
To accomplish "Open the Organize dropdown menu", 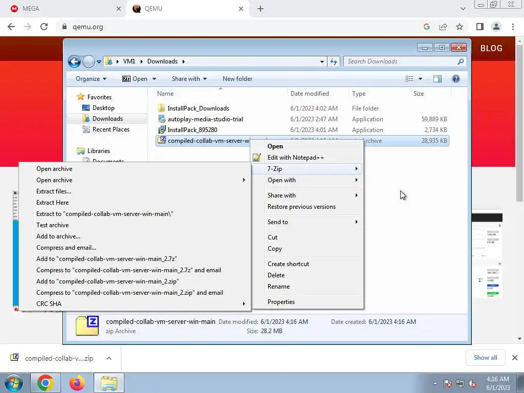I will click(91, 79).
